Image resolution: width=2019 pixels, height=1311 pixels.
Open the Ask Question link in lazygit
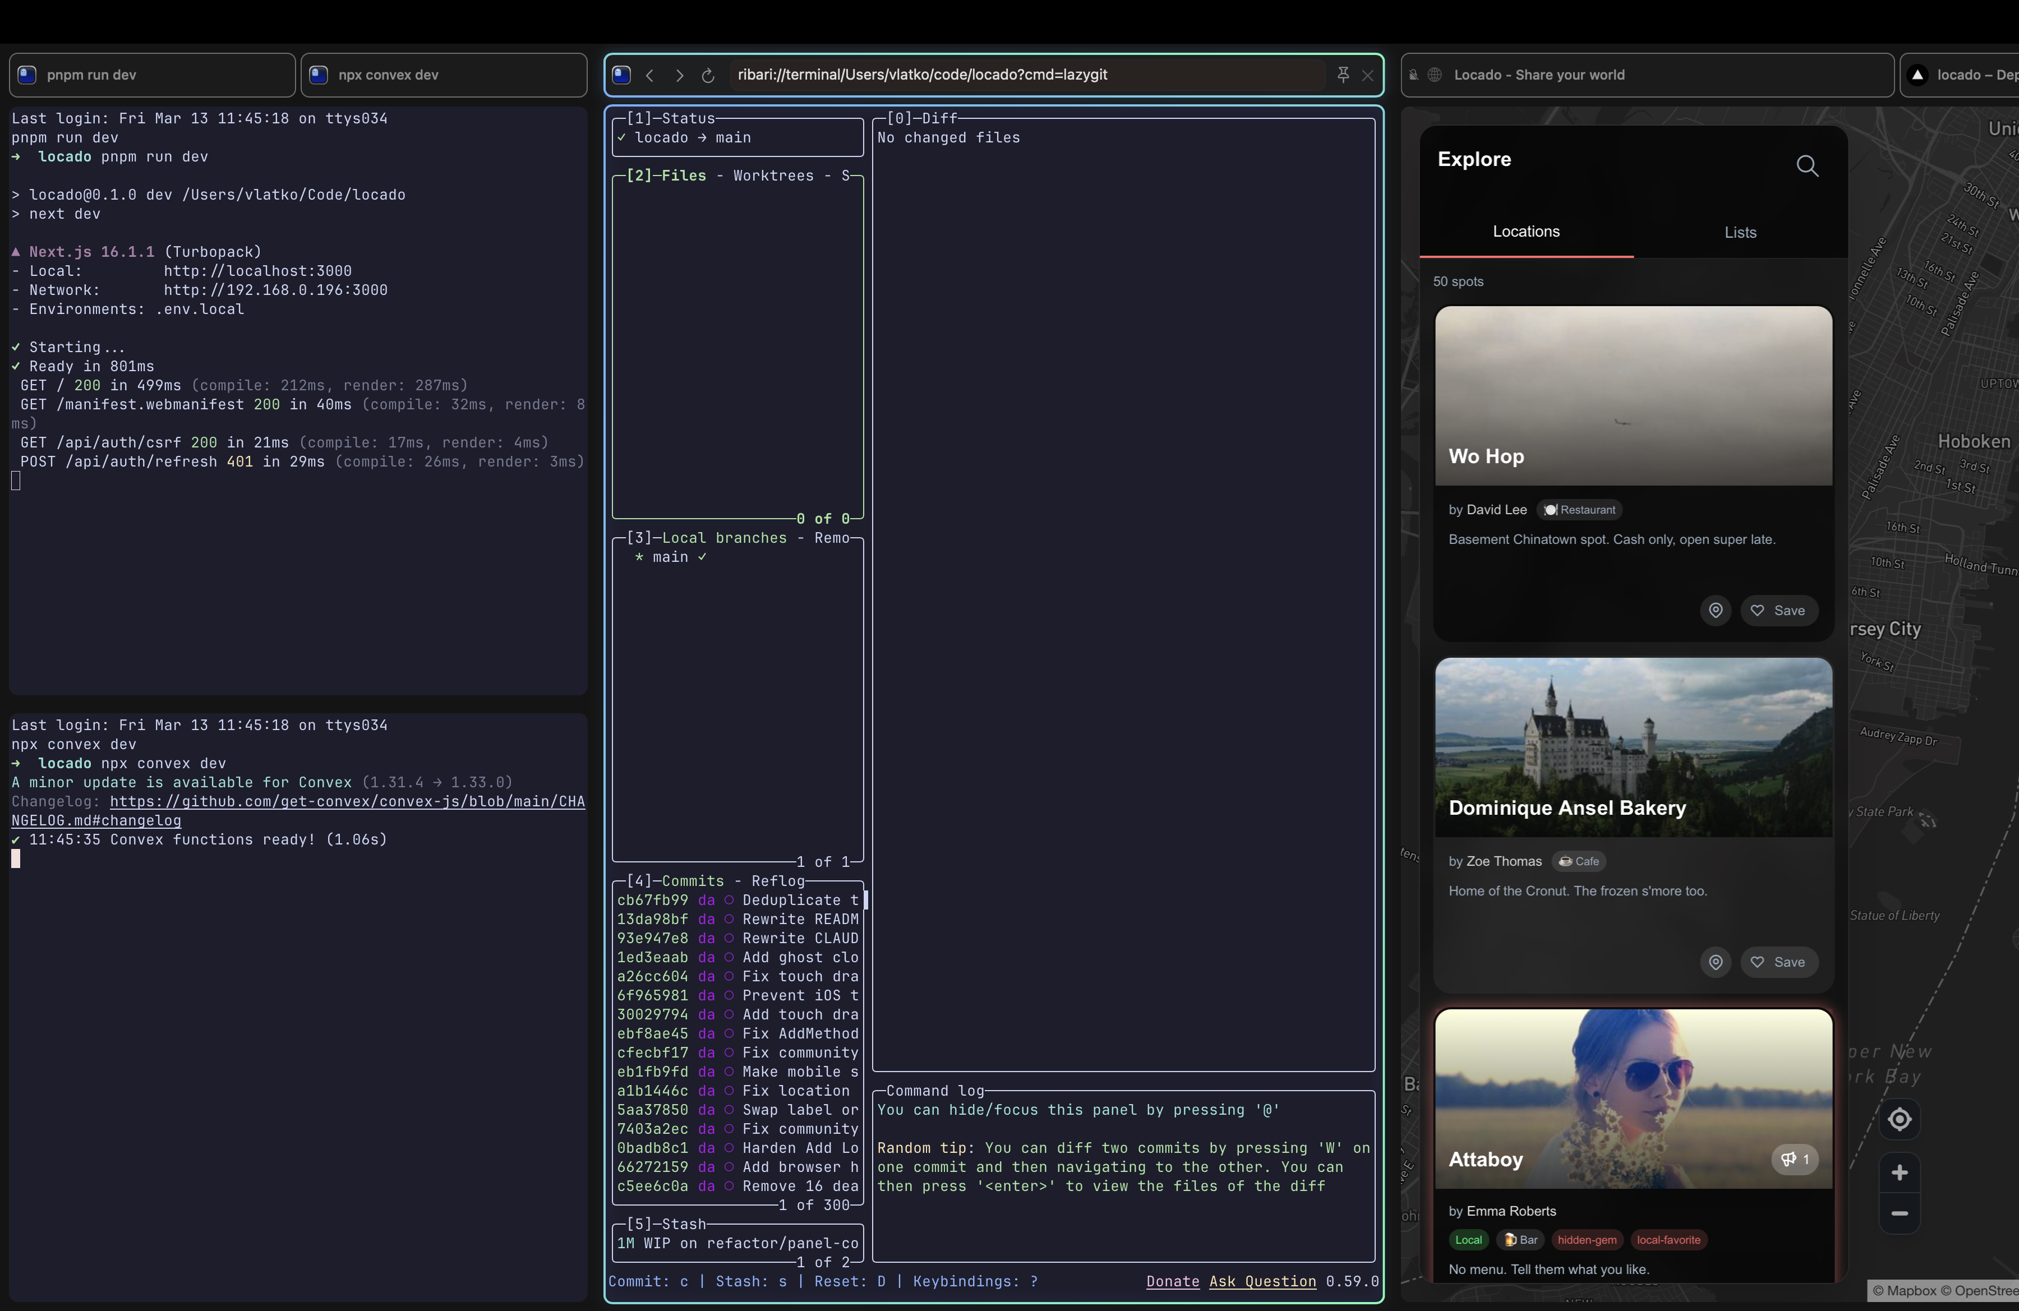[1262, 1281]
